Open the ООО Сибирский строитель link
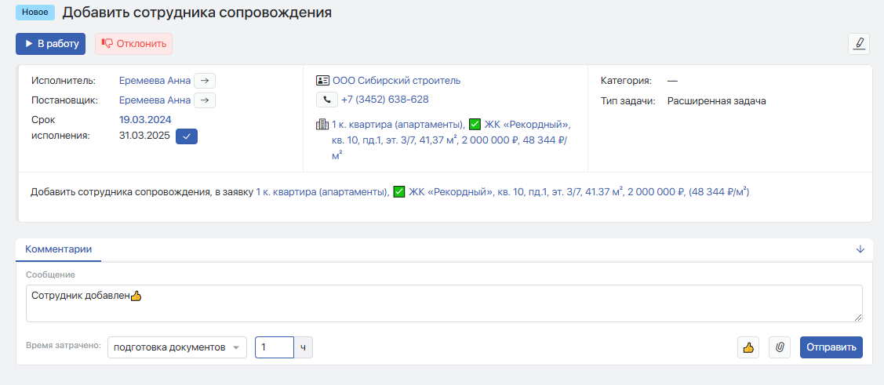 (396, 80)
